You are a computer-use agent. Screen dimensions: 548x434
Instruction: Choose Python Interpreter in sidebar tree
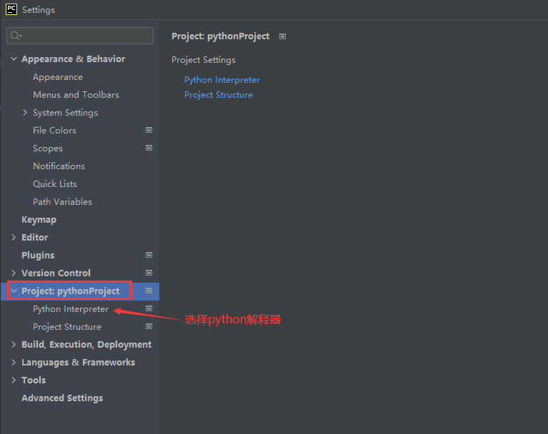(x=71, y=309)
